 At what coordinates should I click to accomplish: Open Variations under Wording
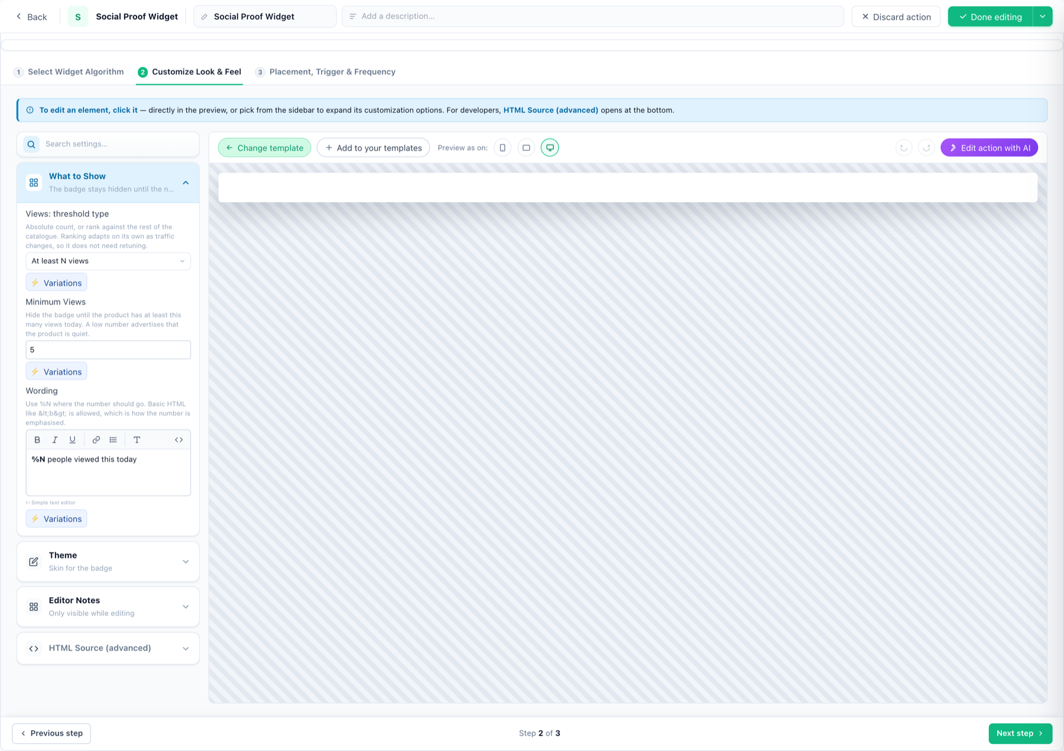(x=56, y=519)
